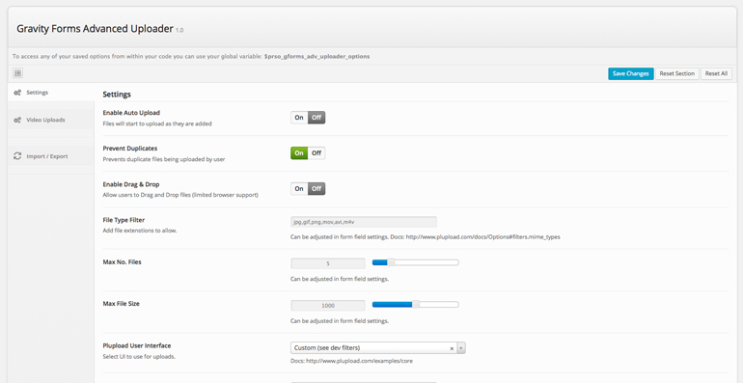Set Enable Drag & Drop to Off
Viewport: 743px width, 383px height.
[316, 189]
